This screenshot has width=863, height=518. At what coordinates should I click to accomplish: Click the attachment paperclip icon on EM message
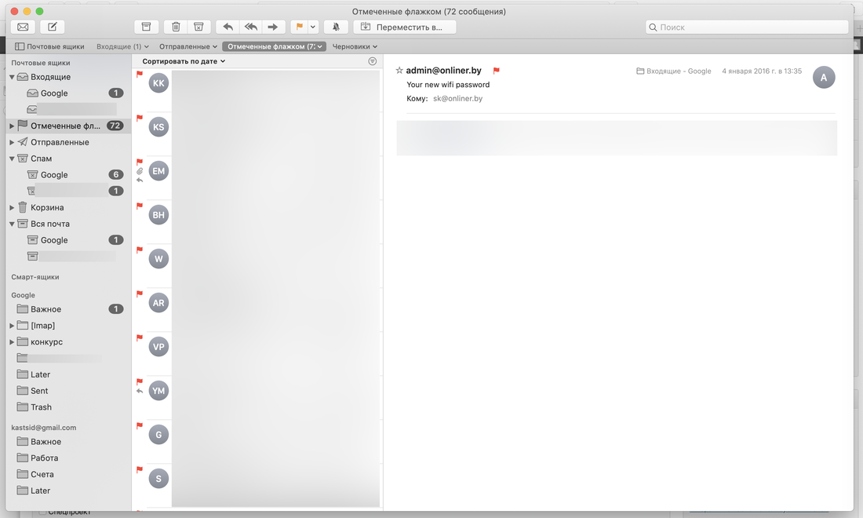pos(140,171)
